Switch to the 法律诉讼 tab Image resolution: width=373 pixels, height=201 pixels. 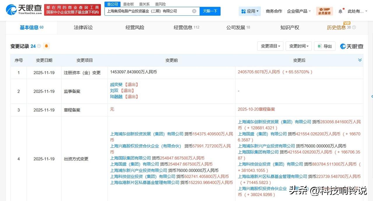83,28
